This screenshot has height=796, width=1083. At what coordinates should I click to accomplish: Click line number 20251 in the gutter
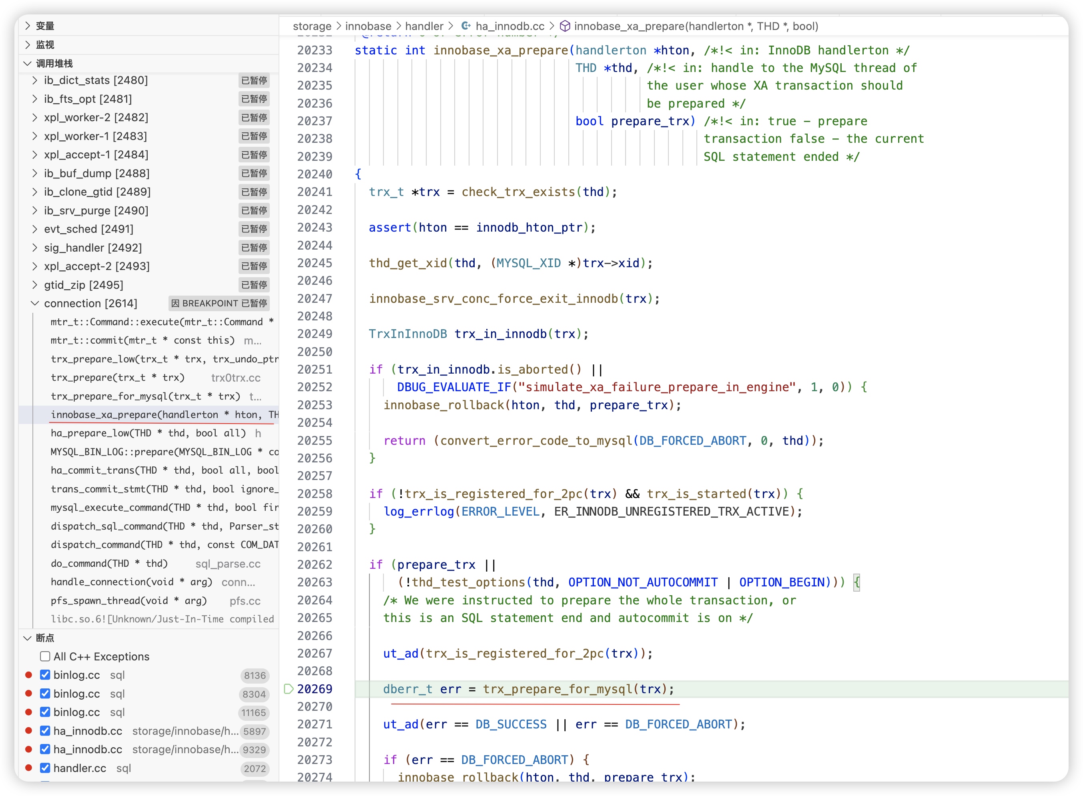pyautogui.click(x=314, y=370)
